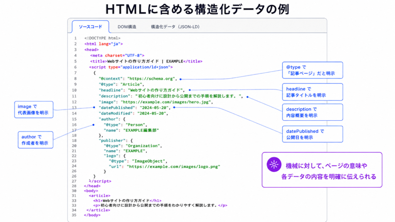Click the 'datePublished' 2024-05-20 line
The image size is (395, 222).
[x=135, y=108]
